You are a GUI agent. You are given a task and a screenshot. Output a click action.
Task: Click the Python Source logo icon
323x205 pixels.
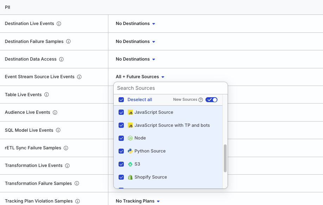(130, 151)
